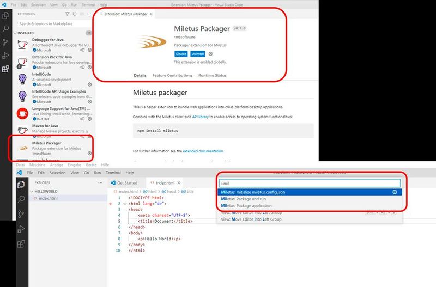The image size is (436, 287).
Task: Open Explorer in HelloWorld window activity bar
Action: pos(21,185)
